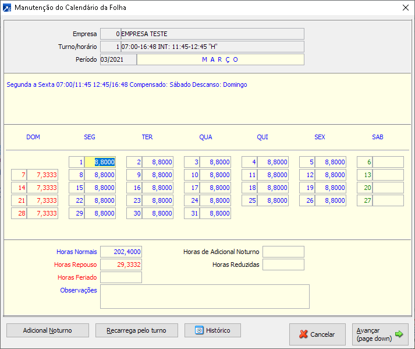The image size is (415, 349).
Task: Click Recarrega pelo turno button
Action: [x=136, y=330]
